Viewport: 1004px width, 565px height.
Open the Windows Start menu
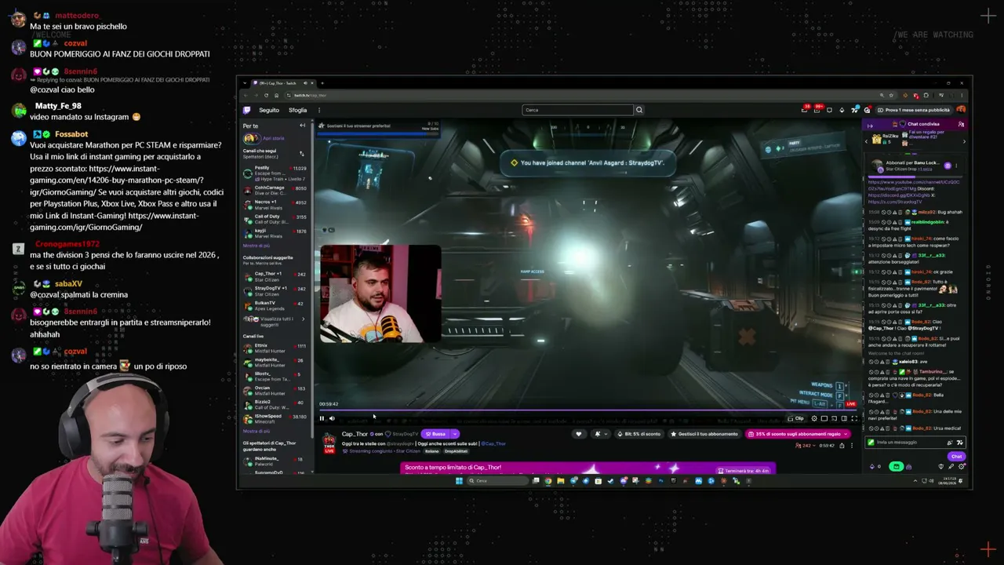pos(459,481)
